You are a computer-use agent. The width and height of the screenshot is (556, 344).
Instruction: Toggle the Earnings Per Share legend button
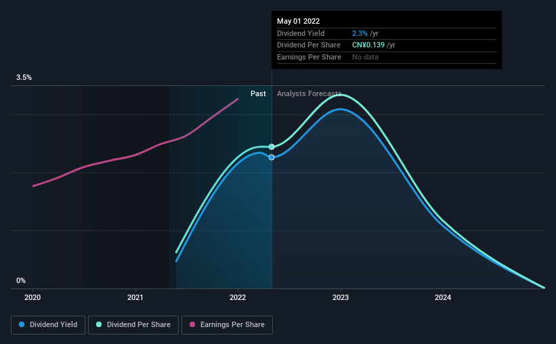(227, 325)
